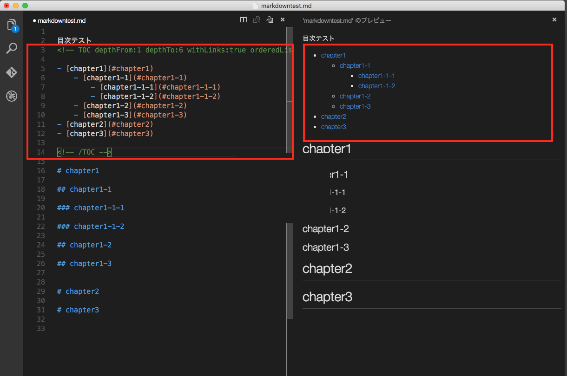Open the Debug view
Screen dimensions: 567x376
click(12, 96)
